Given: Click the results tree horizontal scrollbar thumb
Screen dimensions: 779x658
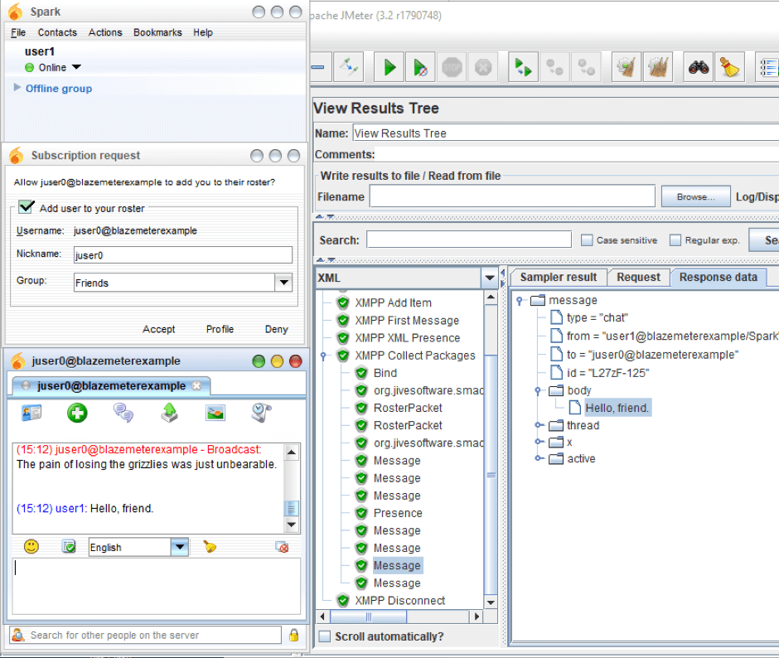Looking at the screenshot, I should (368, 617).
